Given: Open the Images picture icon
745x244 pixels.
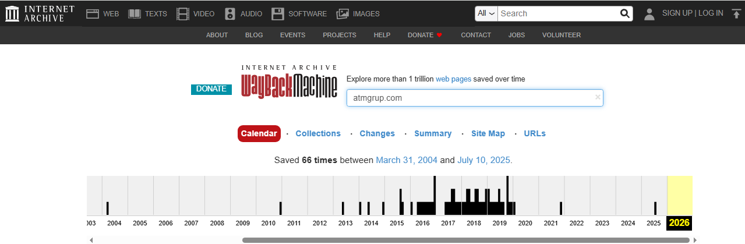Looking at the screenshot, I should tap(343, 13).
